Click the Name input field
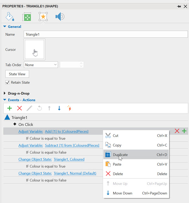This screenshot has width=189, height=203. [x=106, y=34]
